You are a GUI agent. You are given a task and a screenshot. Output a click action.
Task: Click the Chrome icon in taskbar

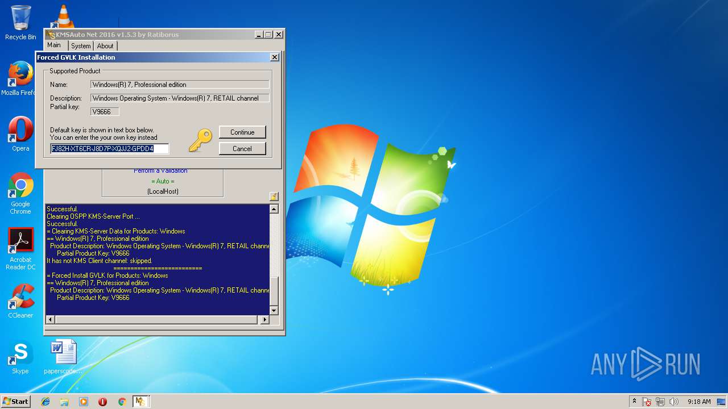coord(122,402)
